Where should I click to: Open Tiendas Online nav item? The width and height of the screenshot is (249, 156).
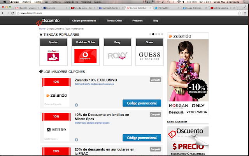(x=114, y=21)
